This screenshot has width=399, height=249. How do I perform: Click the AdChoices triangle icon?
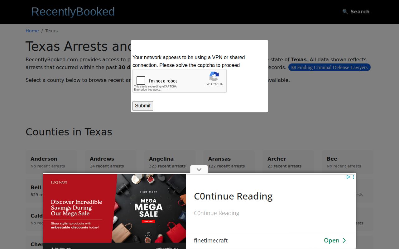(x=348, y=177)
